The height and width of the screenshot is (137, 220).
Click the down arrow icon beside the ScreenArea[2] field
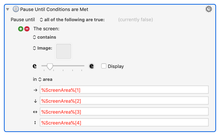tap(35, 101)
